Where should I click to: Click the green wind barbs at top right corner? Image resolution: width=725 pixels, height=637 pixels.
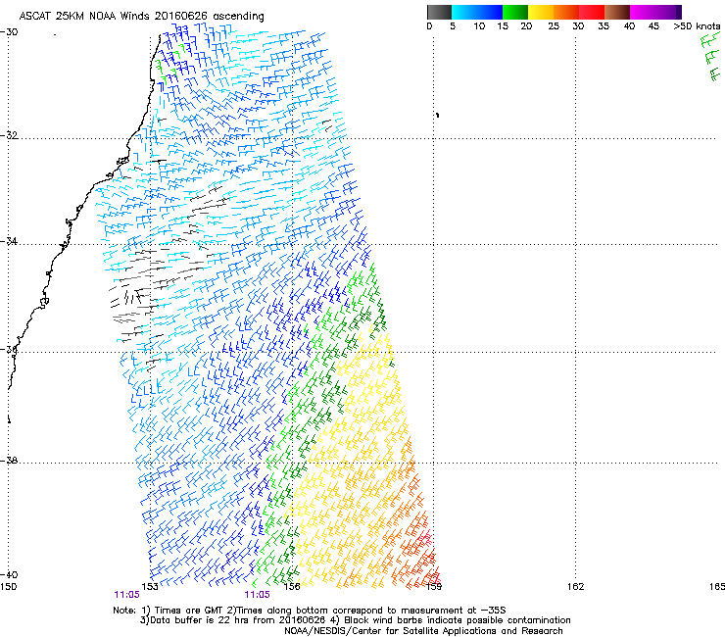(711, 57)
